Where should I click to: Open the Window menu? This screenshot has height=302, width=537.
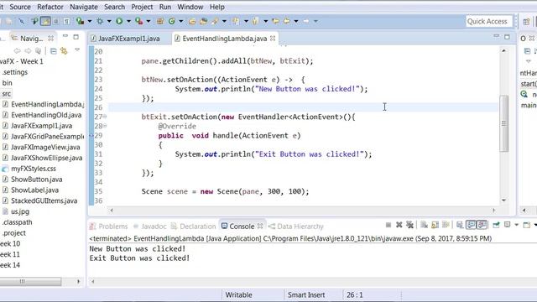tap(190, 7)
